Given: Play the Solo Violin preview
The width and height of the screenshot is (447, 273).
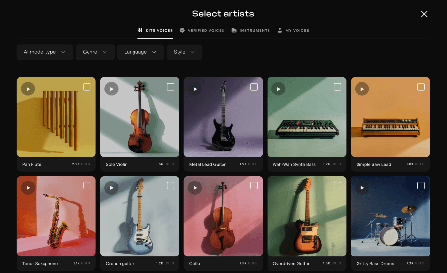Looking at the screenshot, I should (x=111, y=89).
